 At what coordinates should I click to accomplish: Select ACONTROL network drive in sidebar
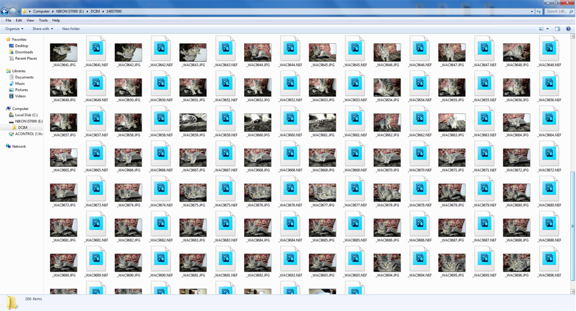pos(29,134)
